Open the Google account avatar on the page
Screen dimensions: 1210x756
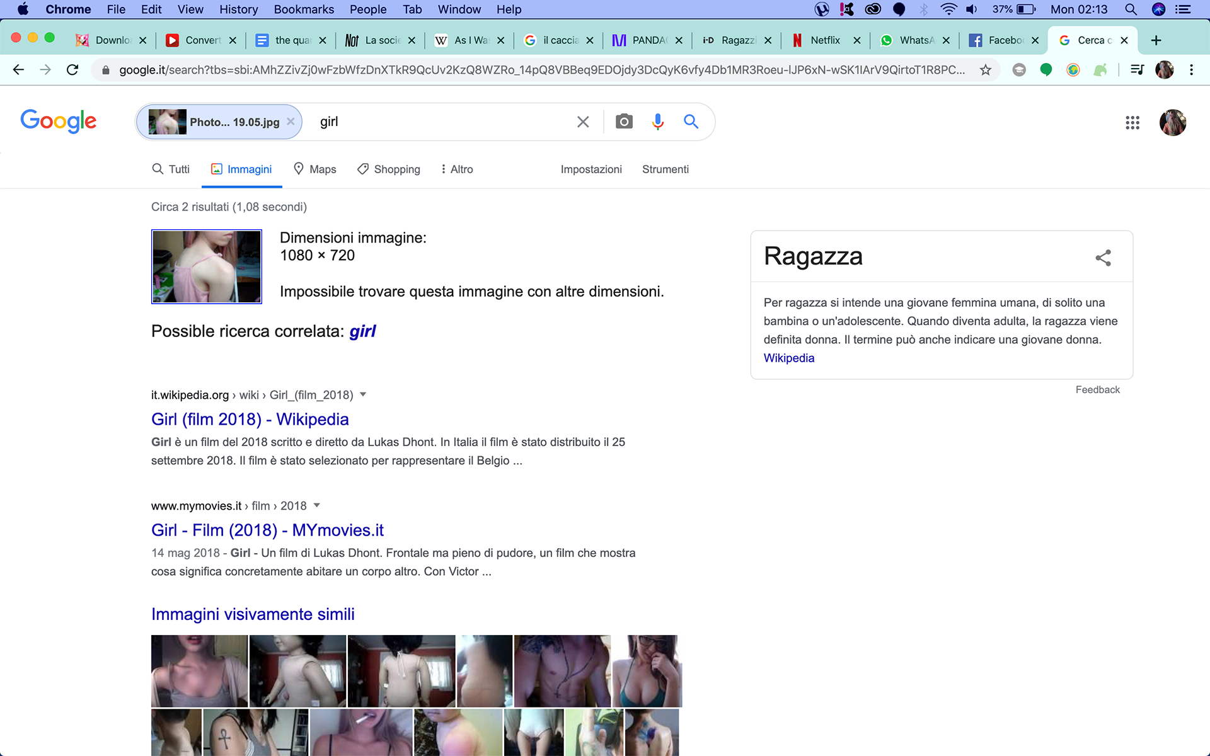pos(1172,122)
